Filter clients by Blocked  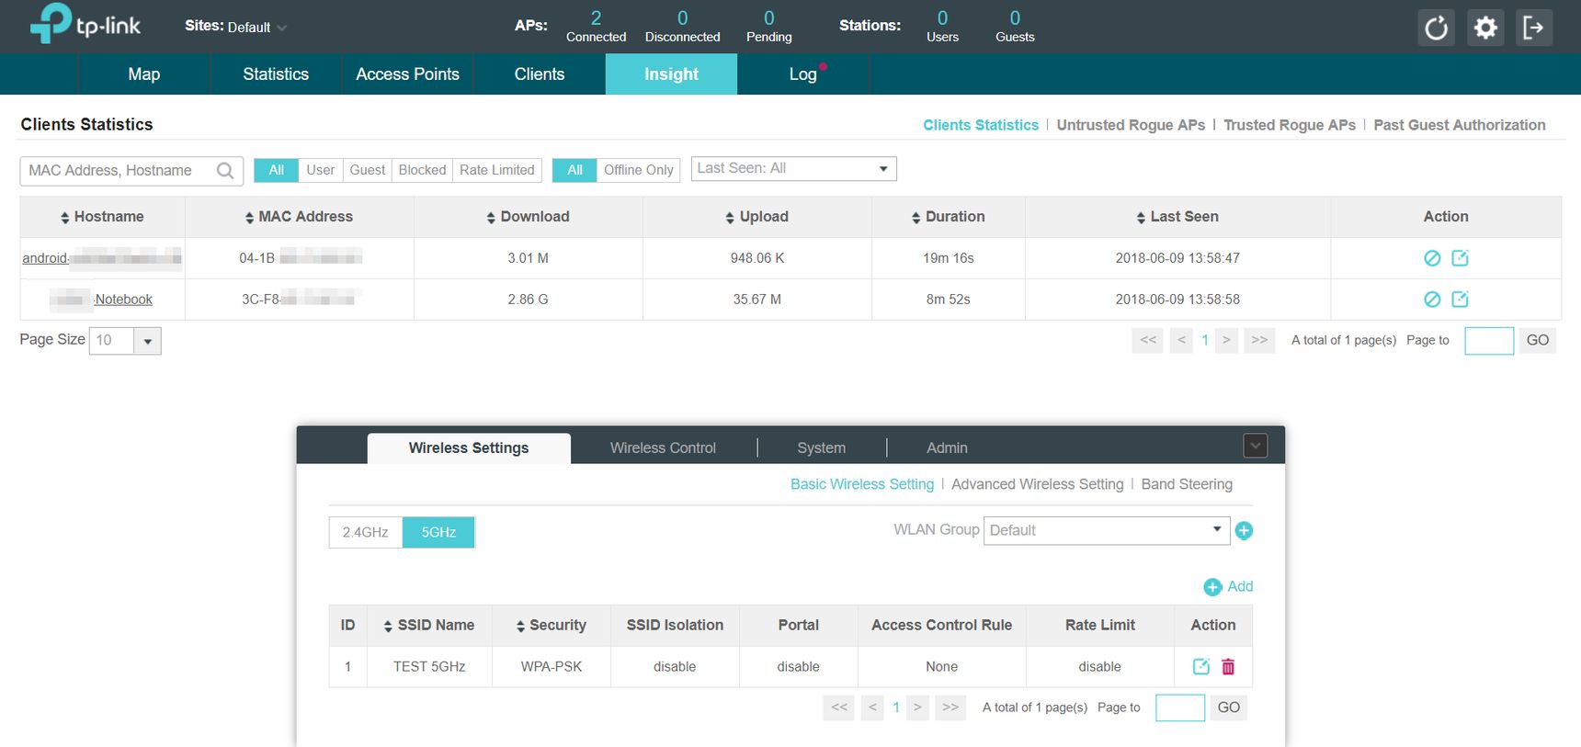[x=422, y=170]
